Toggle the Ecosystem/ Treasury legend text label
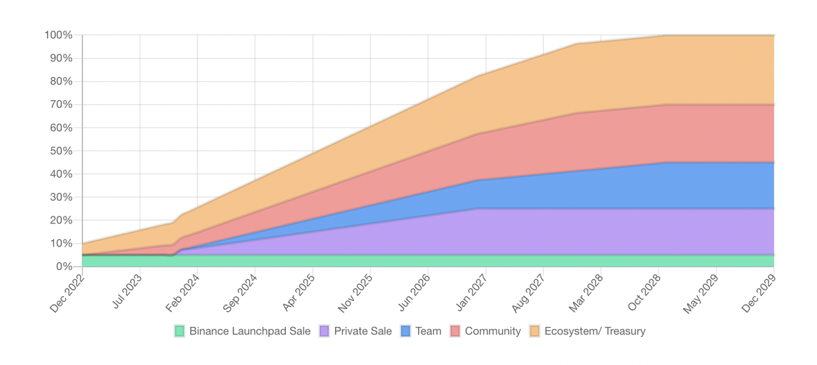The height and width of the screenshot is (365, 817). pyautogui.click(x=594, y=332)
